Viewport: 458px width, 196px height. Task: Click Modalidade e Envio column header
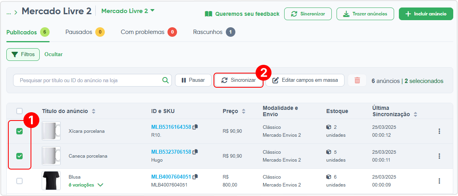tap(280, 111)
